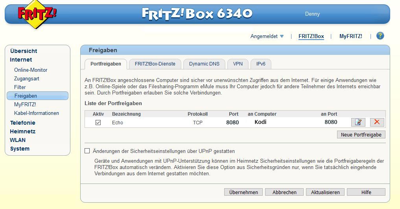Select the Internet section in the sidebar
Screen dimensions: 400x209
21,60
